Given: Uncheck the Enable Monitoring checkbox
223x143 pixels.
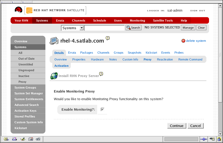Looking at the screenshot, I should (102, 109).
